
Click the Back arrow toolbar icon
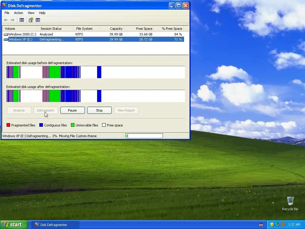click(6, 20)
